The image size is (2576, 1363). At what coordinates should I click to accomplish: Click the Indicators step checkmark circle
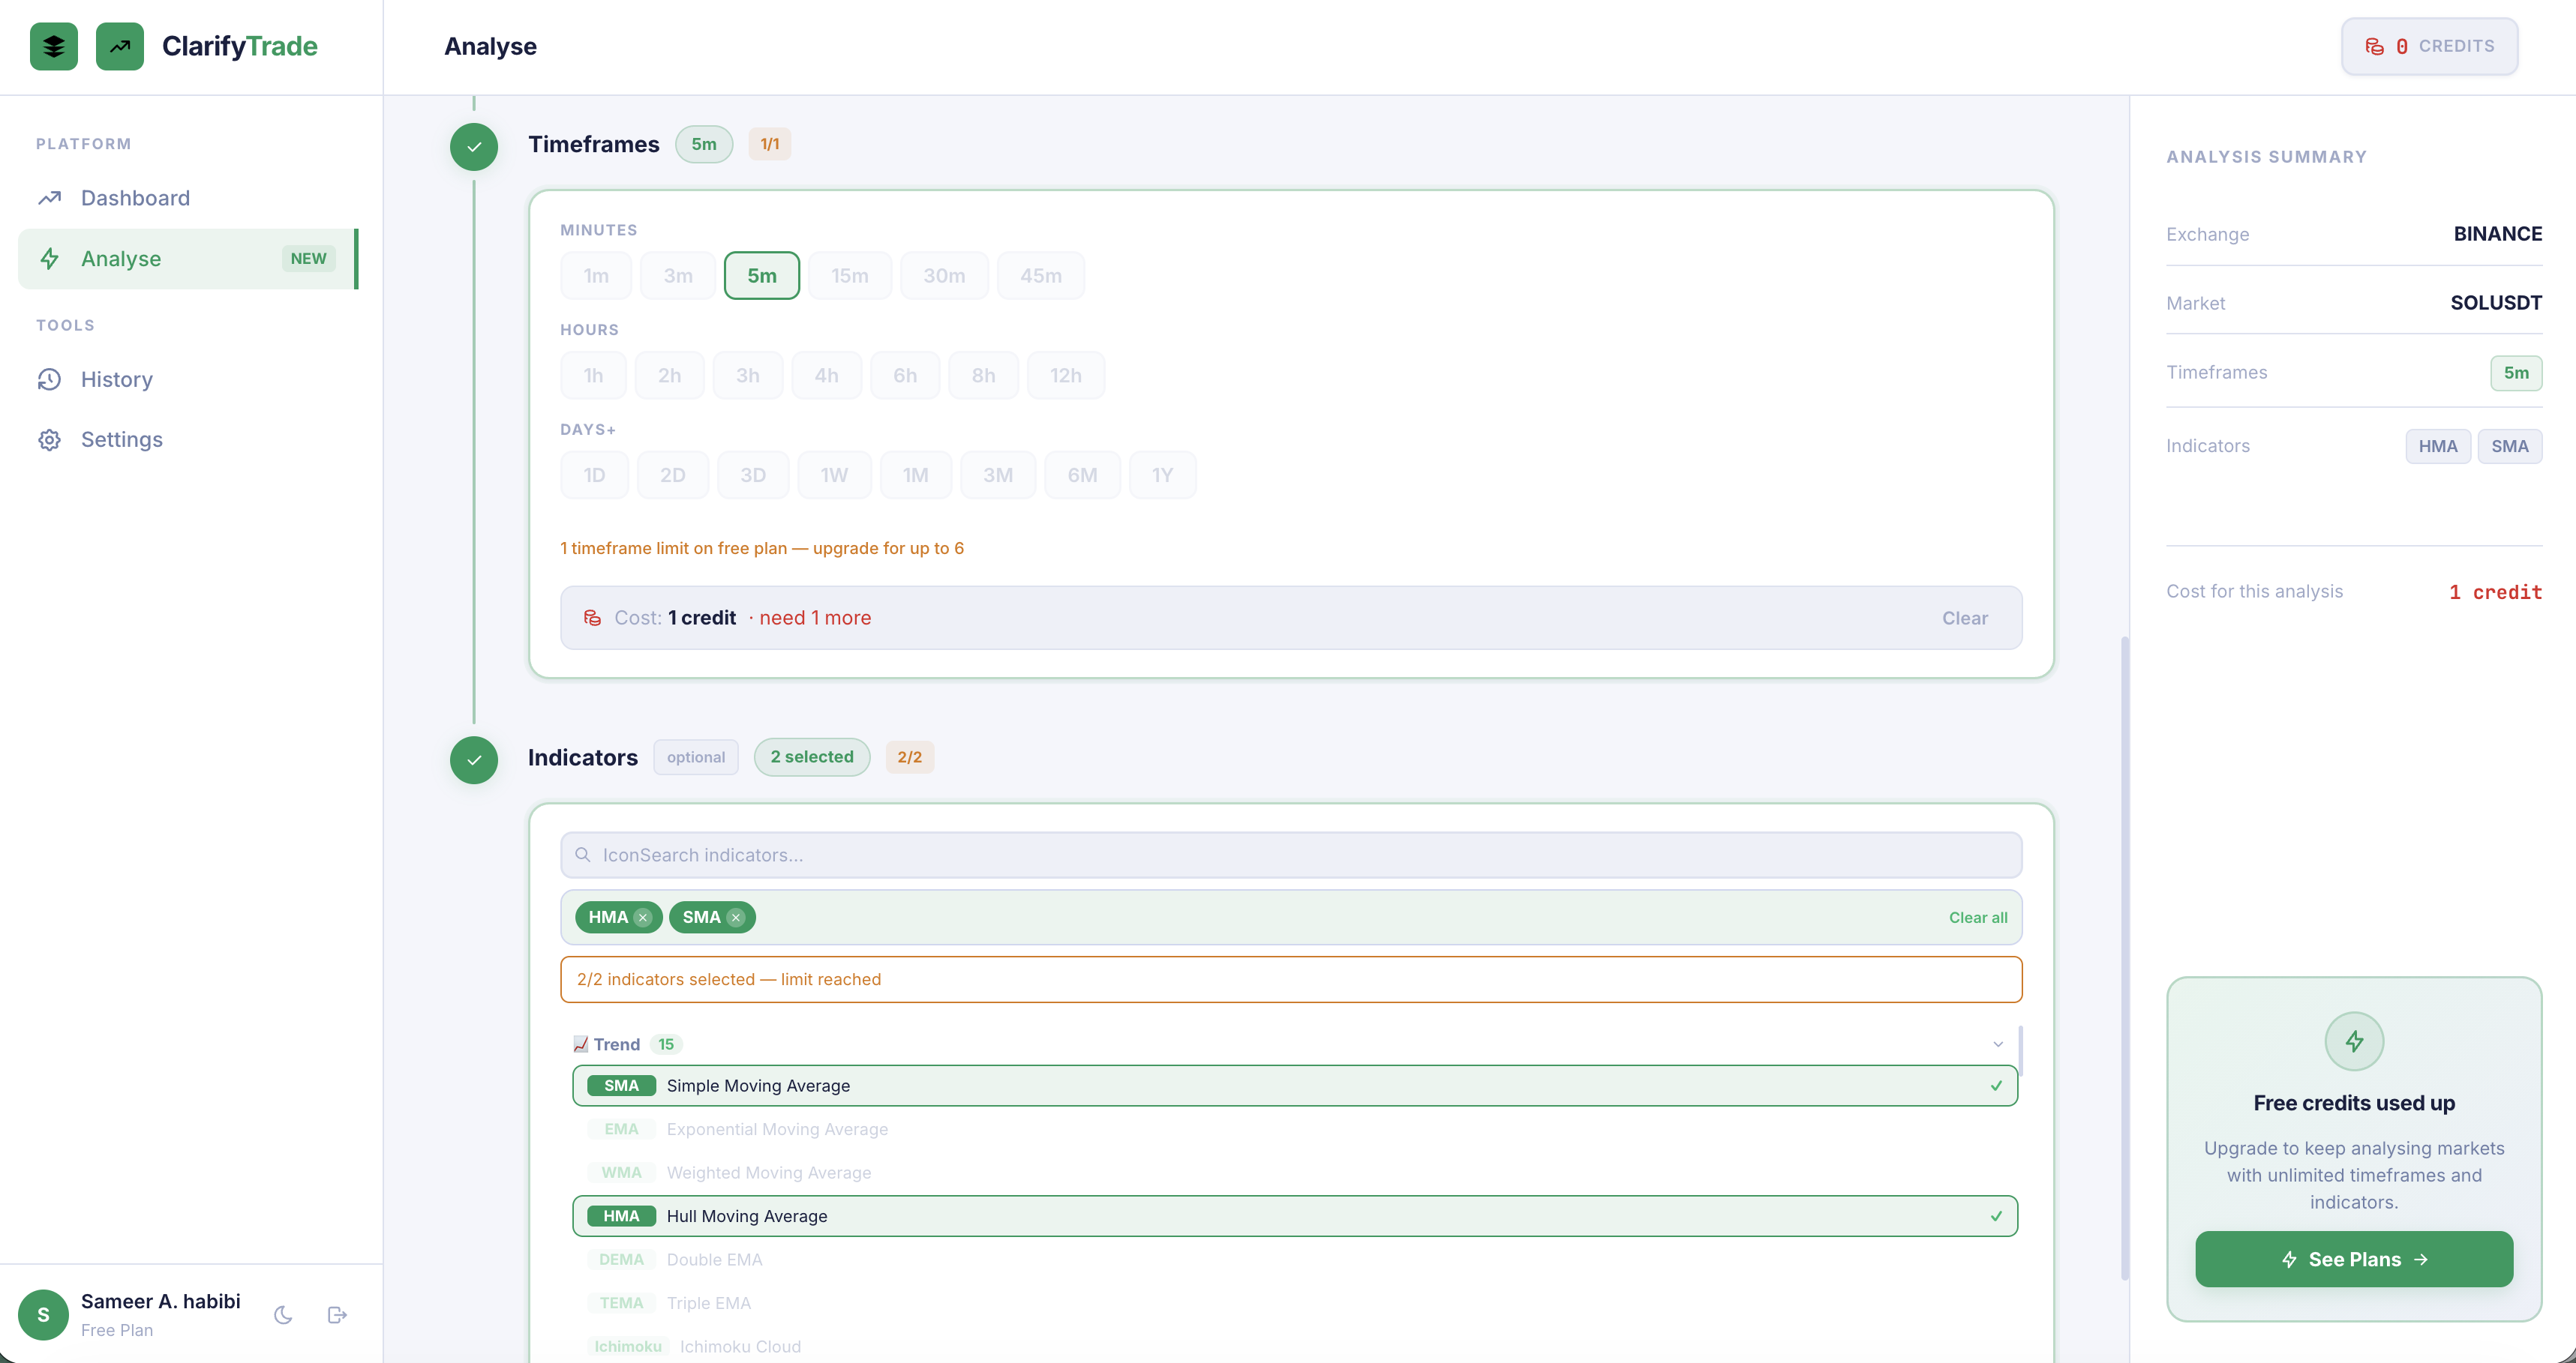474,760
